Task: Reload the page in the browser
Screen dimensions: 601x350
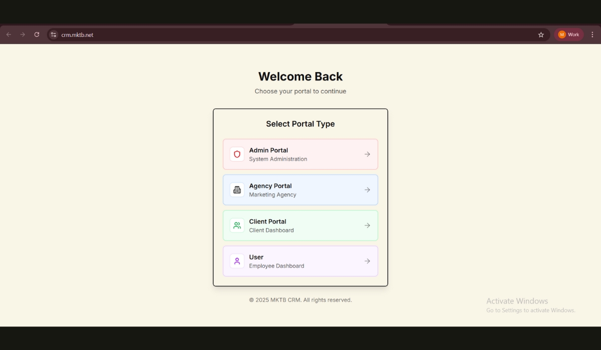Action: [x=37, y=34]
